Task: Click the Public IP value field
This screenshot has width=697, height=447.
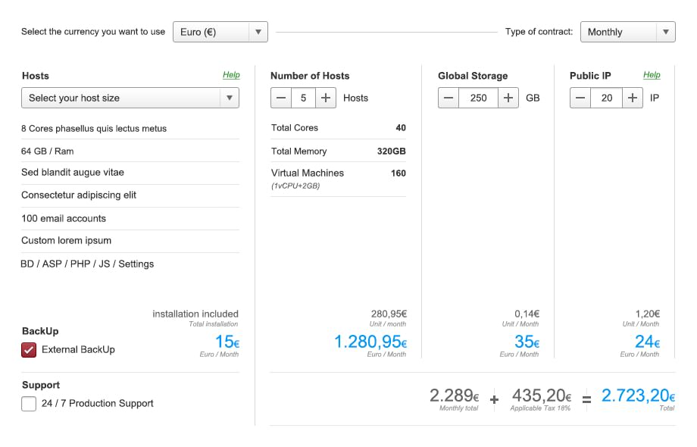Action: point(607,98)
